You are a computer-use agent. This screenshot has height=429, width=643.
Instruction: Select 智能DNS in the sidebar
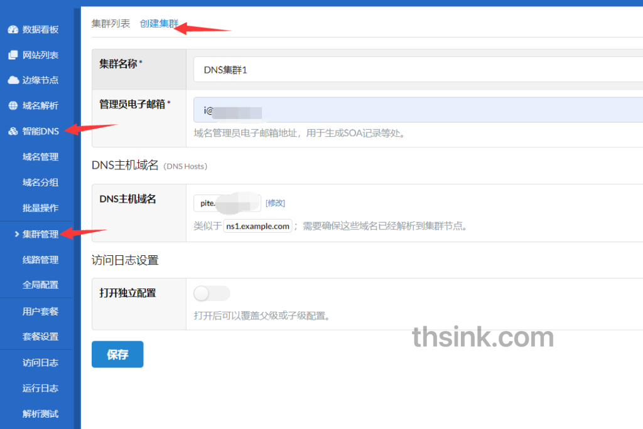[41, 131]
